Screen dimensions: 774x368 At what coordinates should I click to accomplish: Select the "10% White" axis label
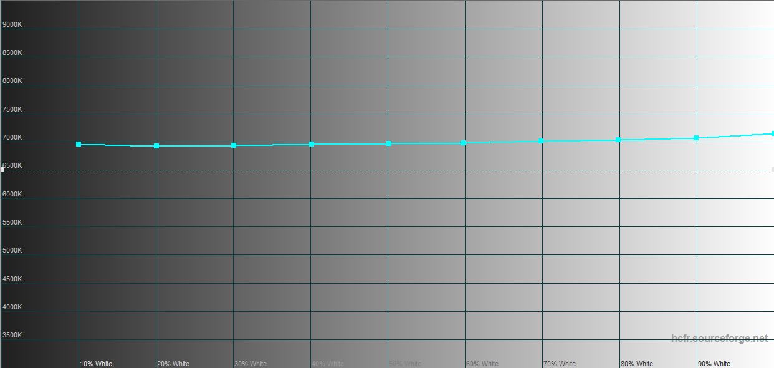tap(96, 364)
